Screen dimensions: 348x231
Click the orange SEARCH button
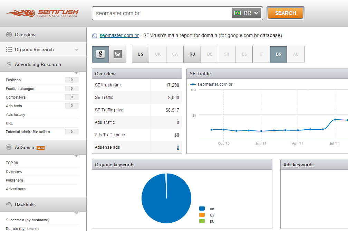click(286, 13)
